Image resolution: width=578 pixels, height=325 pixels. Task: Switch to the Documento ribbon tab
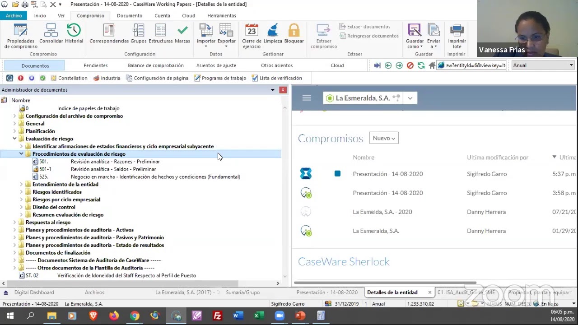[x=130, y=15]
